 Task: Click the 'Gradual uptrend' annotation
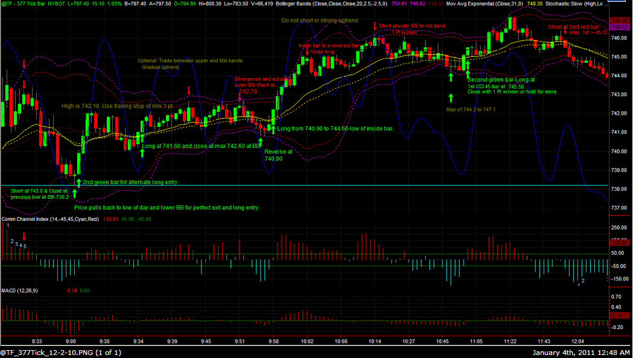(161, 67)
